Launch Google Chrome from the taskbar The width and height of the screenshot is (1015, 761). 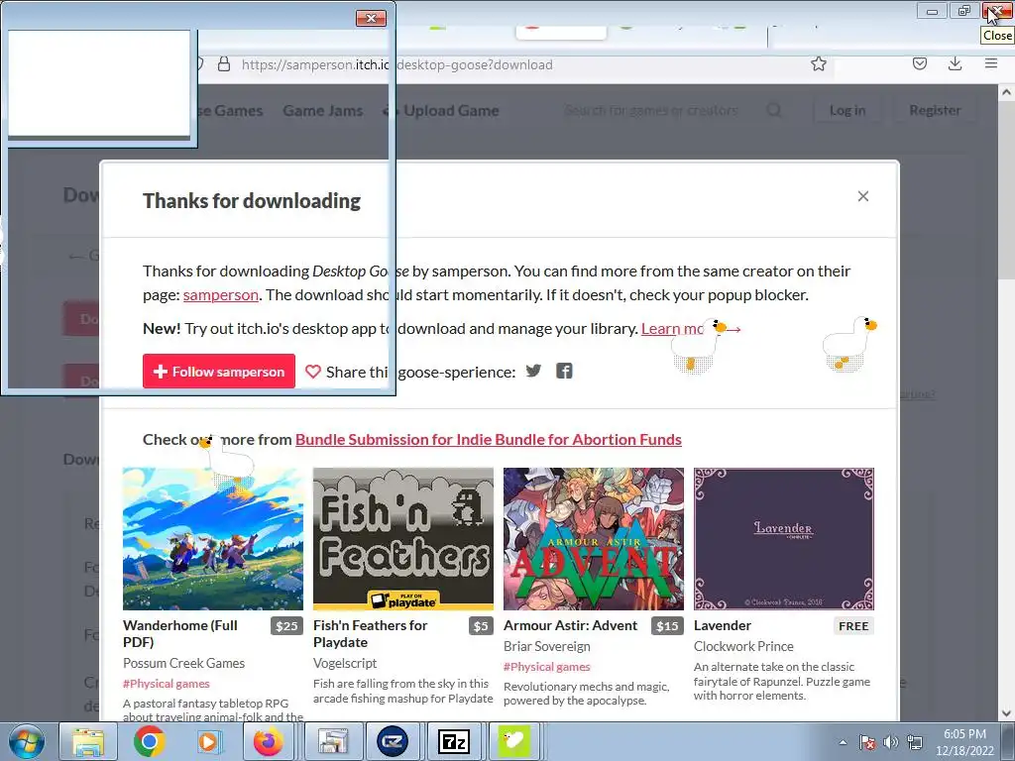click(150, 741)
